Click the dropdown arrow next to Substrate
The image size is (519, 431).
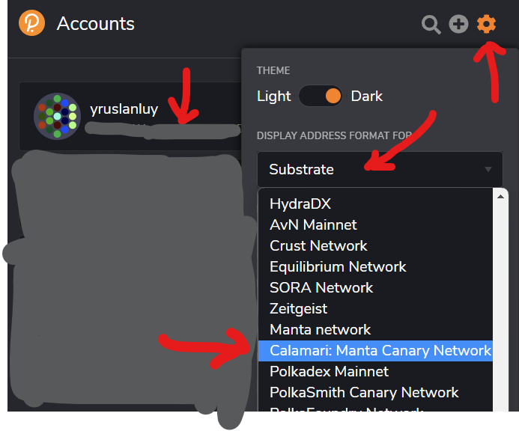(x=488, y=169)
